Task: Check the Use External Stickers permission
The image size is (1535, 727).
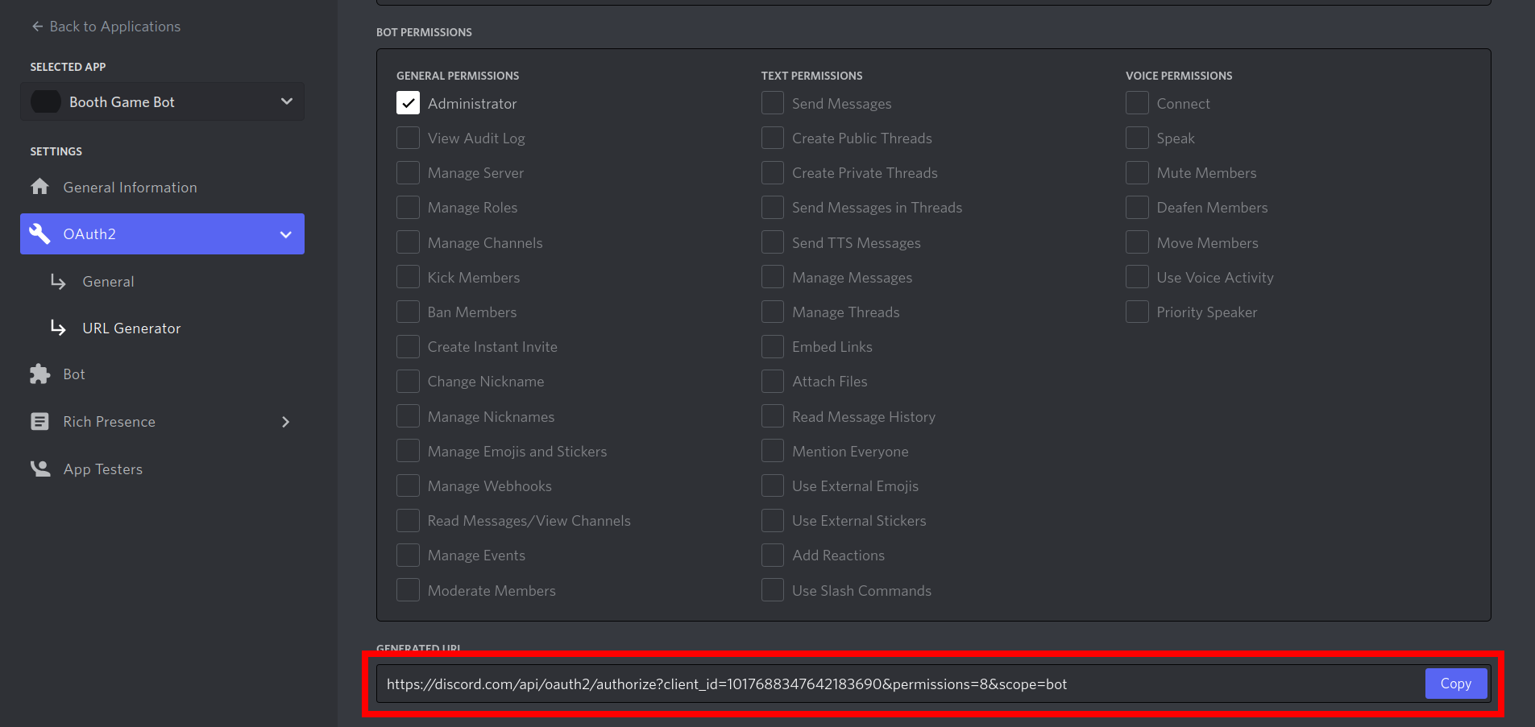Action: pos(773,520)
